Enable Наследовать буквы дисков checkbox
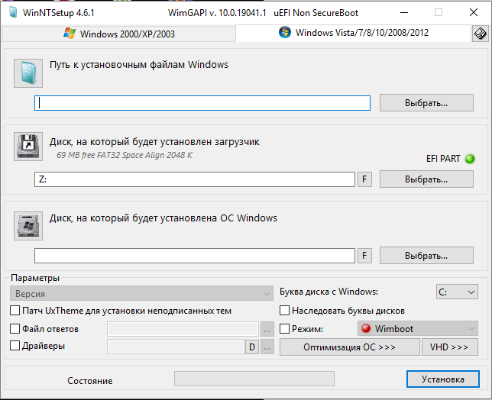 tap(285, 311)
